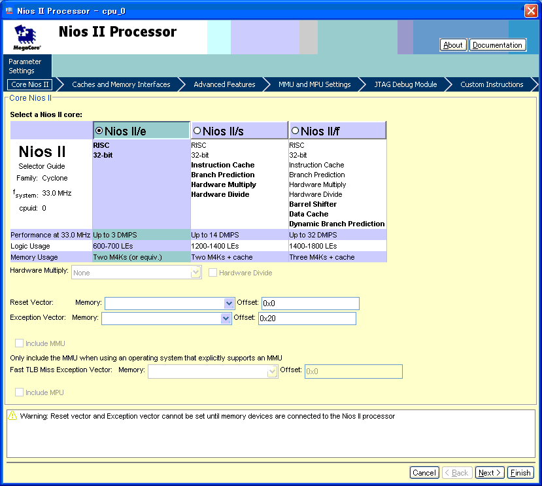Viewport: 542px width, 486px height.
Task: Click the 'Two M4Ks + cache' cell
Action: coord(239,257)
